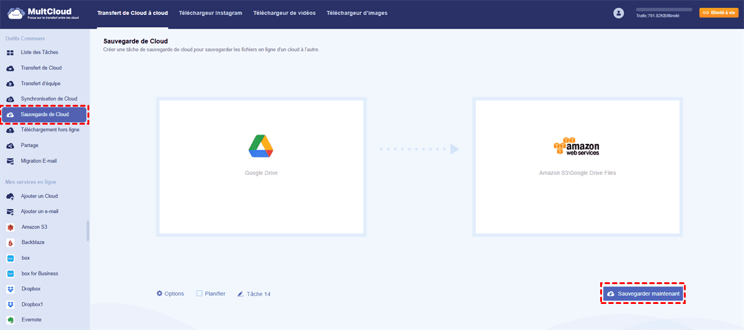Screen dimensions: 744x330
Task: Click Ajouter un e-mail label
Action: pos(40,212)
